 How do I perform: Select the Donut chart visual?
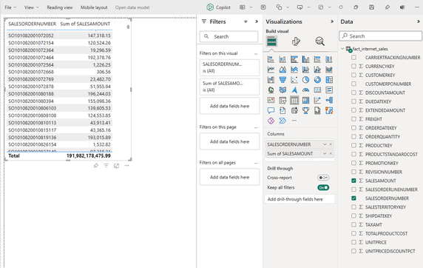coord(317,80)
